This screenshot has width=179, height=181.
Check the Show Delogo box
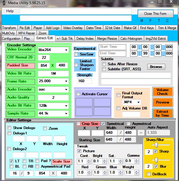[x=9, y=128]
